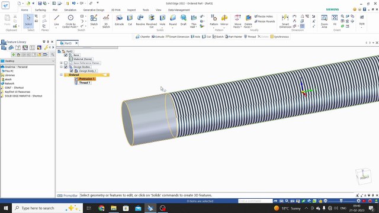Apply the Round tool
This screenshot has height=213, width=379.
173,20
